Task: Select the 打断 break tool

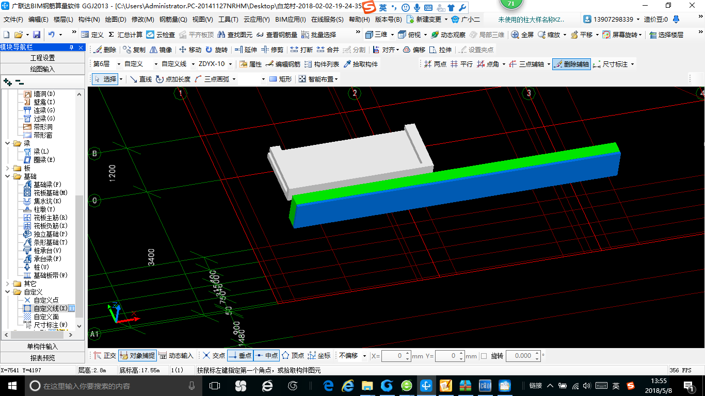Action: pos(301,50)
